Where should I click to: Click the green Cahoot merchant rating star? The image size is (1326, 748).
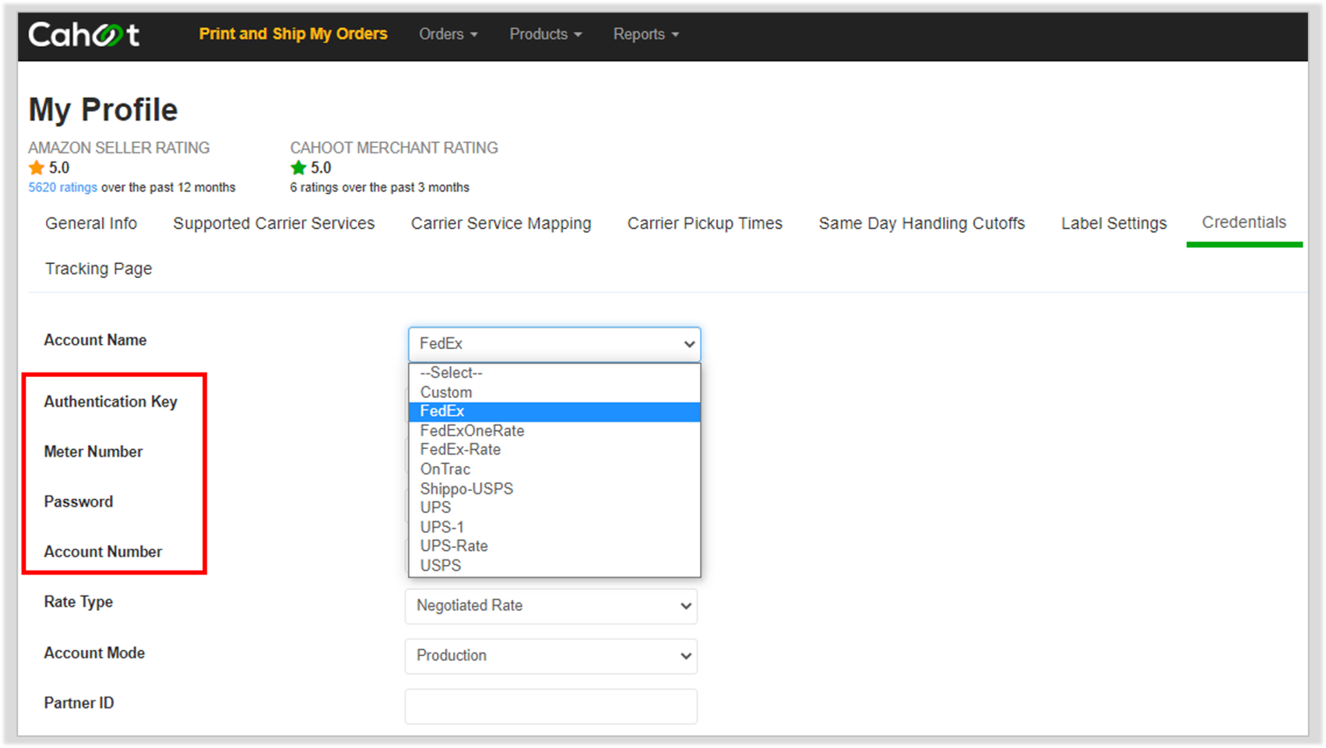tap(298, 167)
